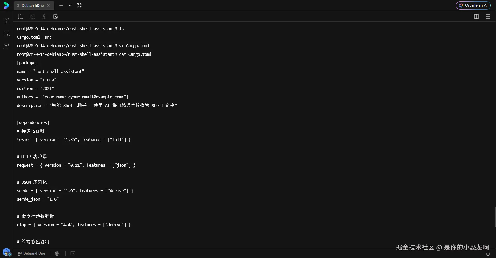
Task: Click the hexagon plugin icon in toolbar
Action: point(44,16)
